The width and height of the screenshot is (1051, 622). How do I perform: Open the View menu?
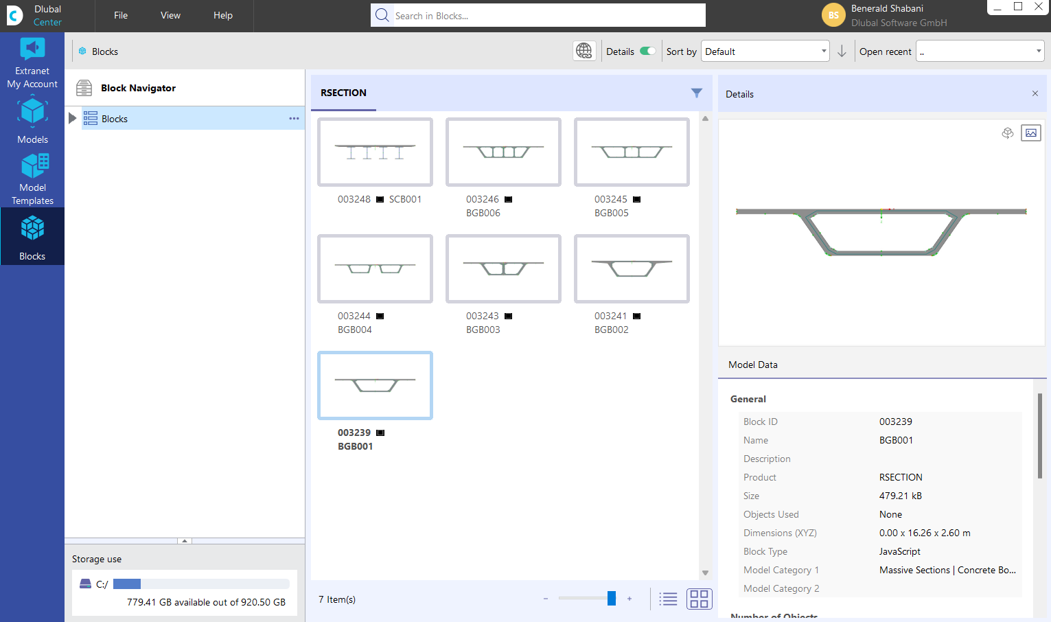point(170,15)
